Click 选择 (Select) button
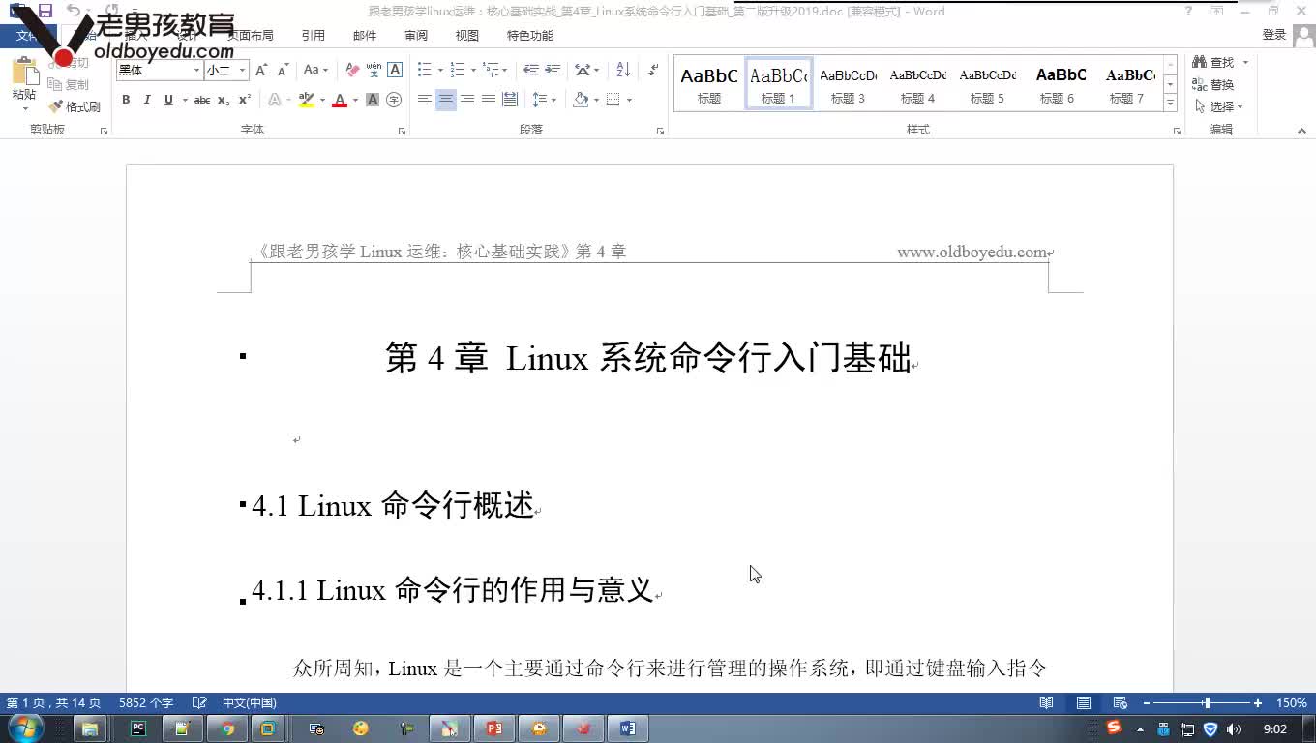The width and height of the screenshot is (1316, 743). point(1219,106)
